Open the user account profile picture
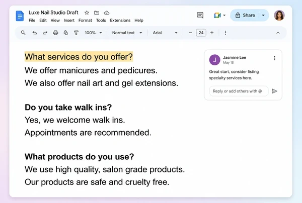Image resolution: width=302 pixels, height=203 pixels. [279, 16]
